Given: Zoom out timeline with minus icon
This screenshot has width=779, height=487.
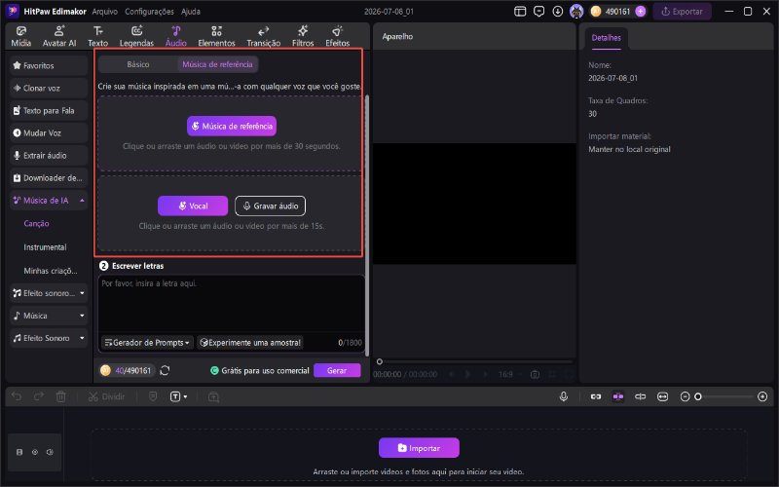Looking at the screenshot, I should pos(685,396).
